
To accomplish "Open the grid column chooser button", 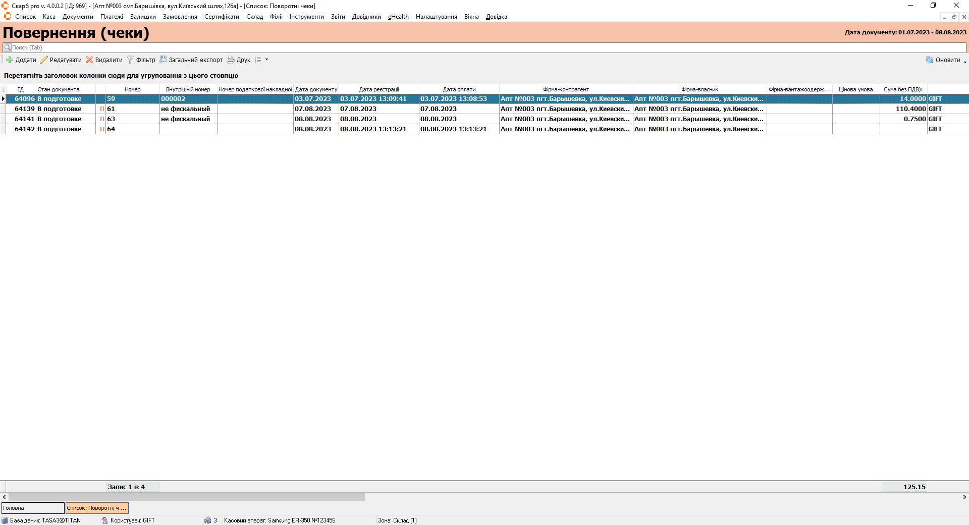I will pos(3,89).
